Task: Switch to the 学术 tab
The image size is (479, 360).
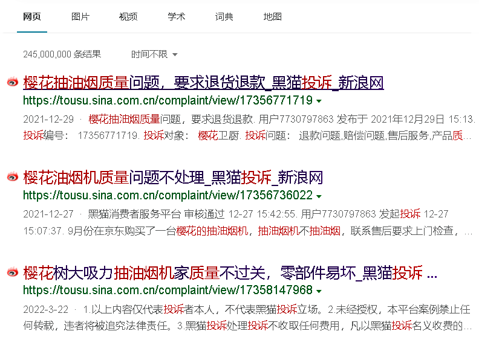Action: point(176,17)
